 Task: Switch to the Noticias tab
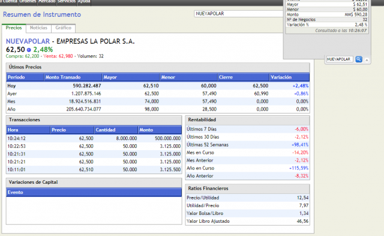tap(38, 28)
